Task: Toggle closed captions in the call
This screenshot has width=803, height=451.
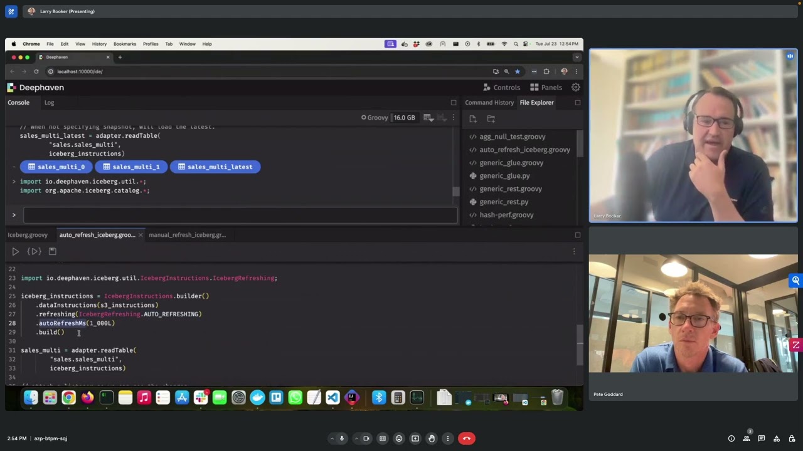Action: click(383, 438)
